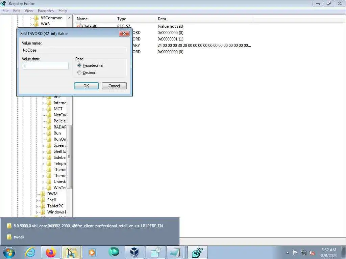Click the Name column header
This screenshot has height=259, width=346.
[95, 19]
